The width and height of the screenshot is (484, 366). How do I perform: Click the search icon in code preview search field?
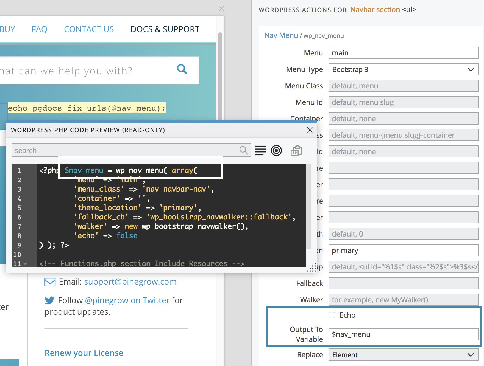[244, 150]
